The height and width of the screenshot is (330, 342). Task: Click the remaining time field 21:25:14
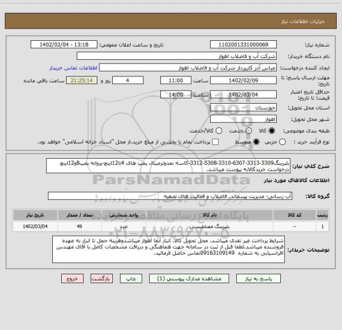click(x=81, y=81)
